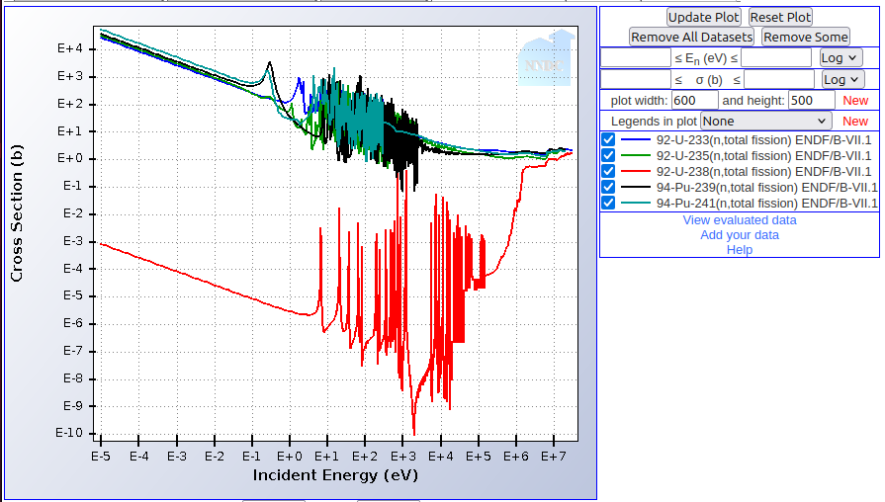Screen dimensions: 885x502
Task: Follow the Add your data link
Action: pyautogui.click(x=739, y=235)
